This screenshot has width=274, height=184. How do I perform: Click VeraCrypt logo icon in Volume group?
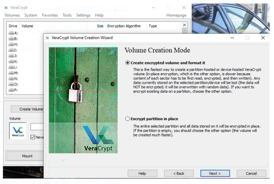[17, 131]
